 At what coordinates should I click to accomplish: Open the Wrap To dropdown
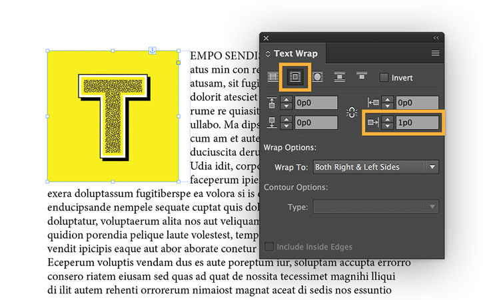click(376, 167)
